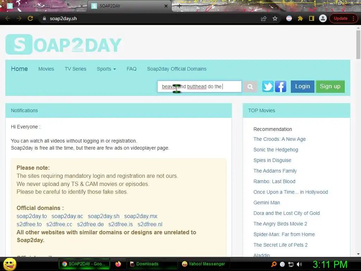Open the s2dfree.nl link

point(150,224)
